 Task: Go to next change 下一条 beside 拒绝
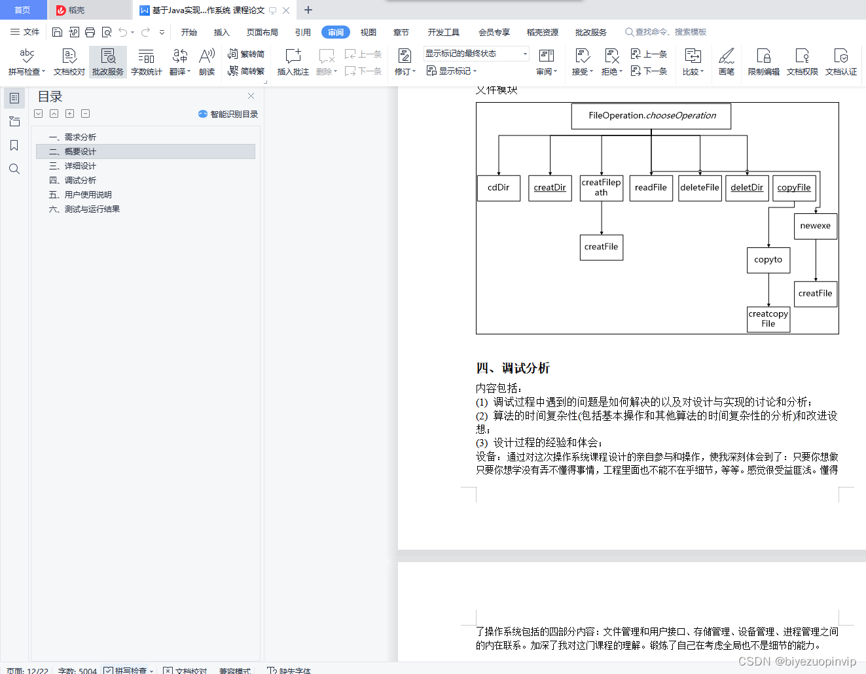pyautogui.click(x=649, y=71)
